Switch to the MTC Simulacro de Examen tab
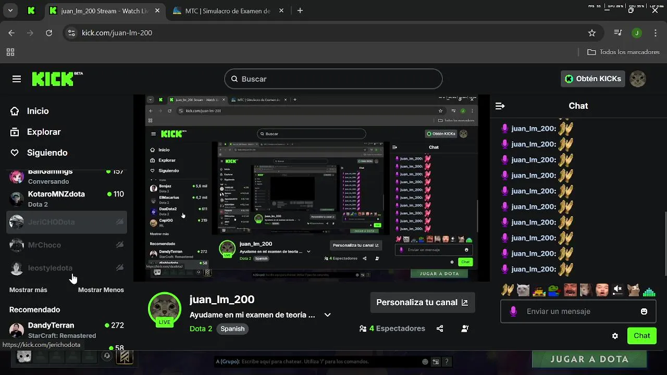The height and width of the screenshot is (375, 667). point(228,11)
